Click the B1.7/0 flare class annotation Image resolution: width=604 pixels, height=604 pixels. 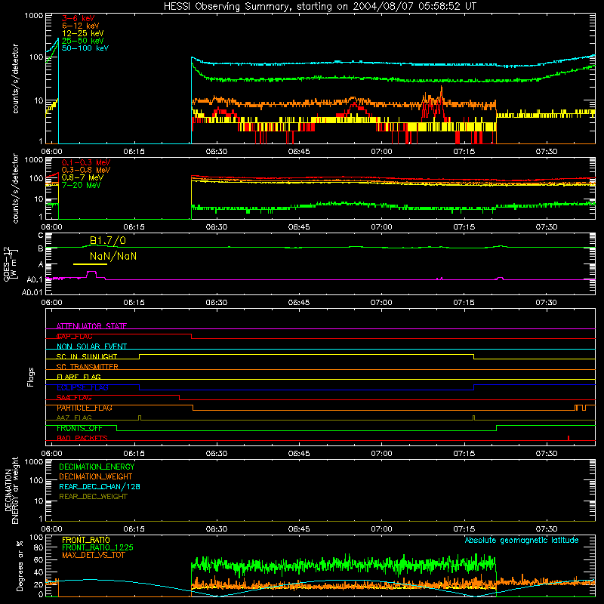click(x=108, y=241)
